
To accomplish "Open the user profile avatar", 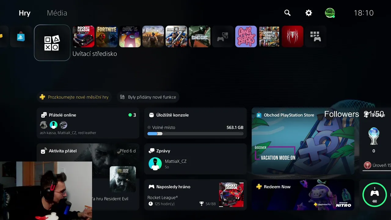I will (x=330, y=13).
